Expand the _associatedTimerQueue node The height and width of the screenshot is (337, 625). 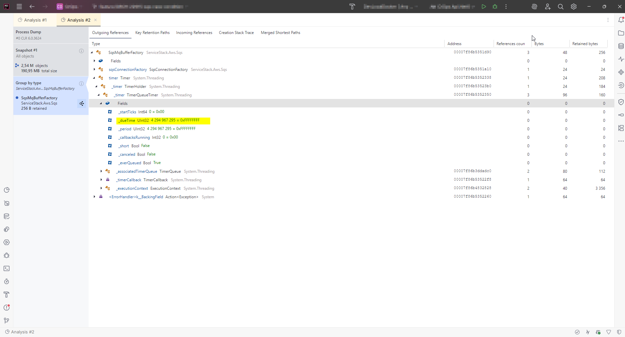101,171
